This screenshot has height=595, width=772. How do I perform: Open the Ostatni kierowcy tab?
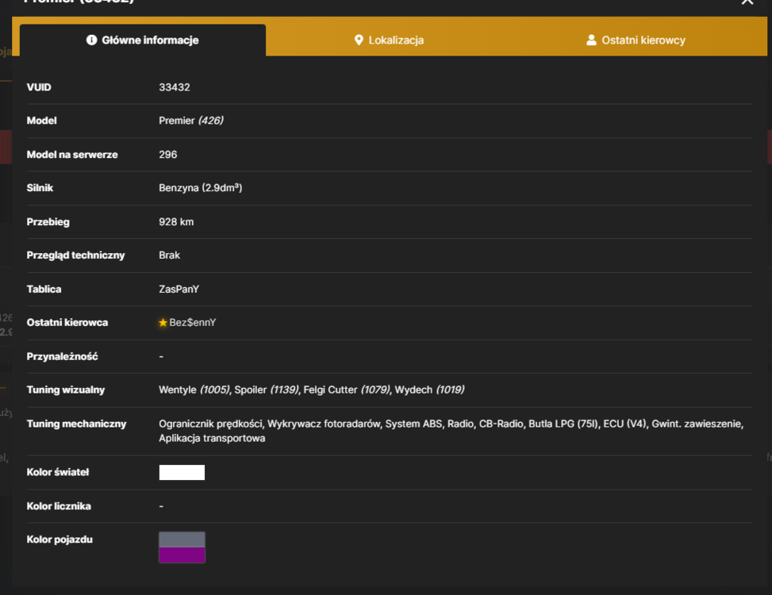(636, 40)
